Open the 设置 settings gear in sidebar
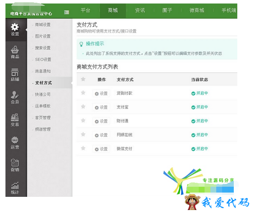 15,30
